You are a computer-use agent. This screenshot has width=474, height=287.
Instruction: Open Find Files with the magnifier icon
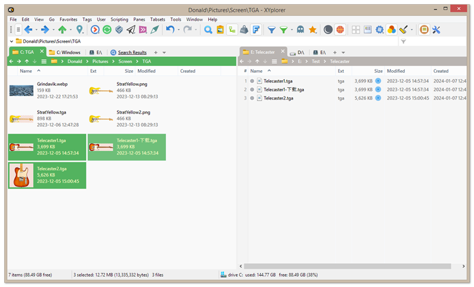[208, 29]
